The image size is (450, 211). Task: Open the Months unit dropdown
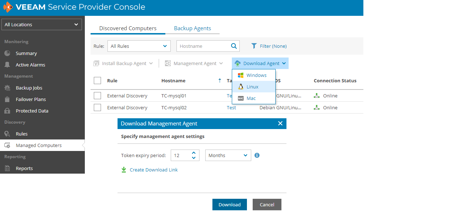click(x=228, y=155)
